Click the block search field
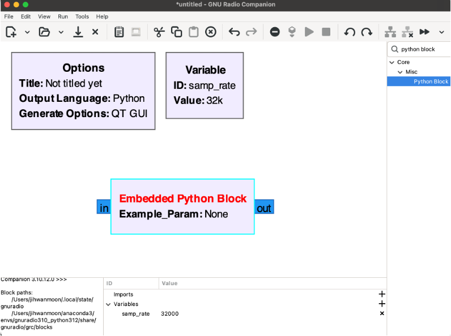451x336 pixels. [420, 49]
